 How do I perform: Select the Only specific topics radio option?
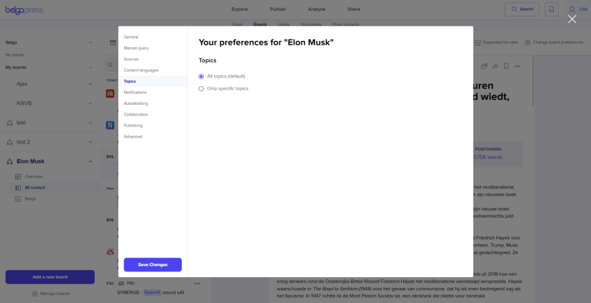[x=201, y=89]
